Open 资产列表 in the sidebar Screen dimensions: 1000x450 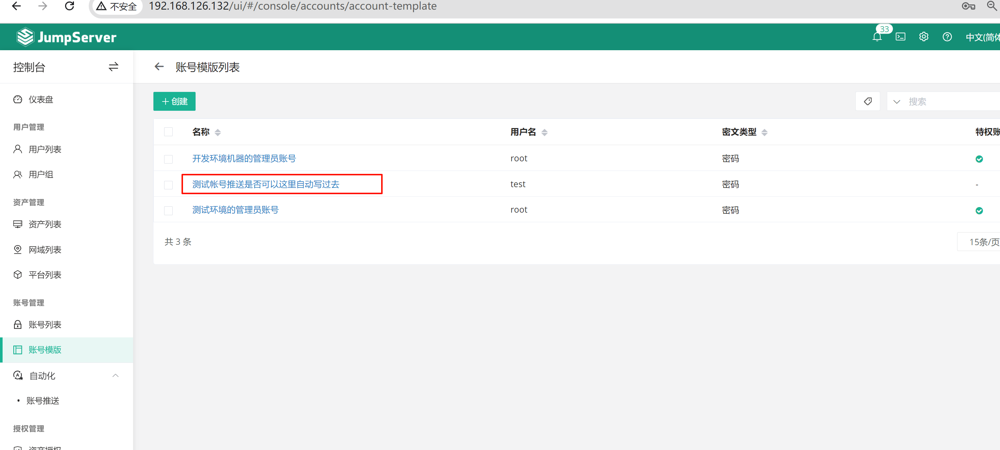pyautogui.click(x=45, y=224)
